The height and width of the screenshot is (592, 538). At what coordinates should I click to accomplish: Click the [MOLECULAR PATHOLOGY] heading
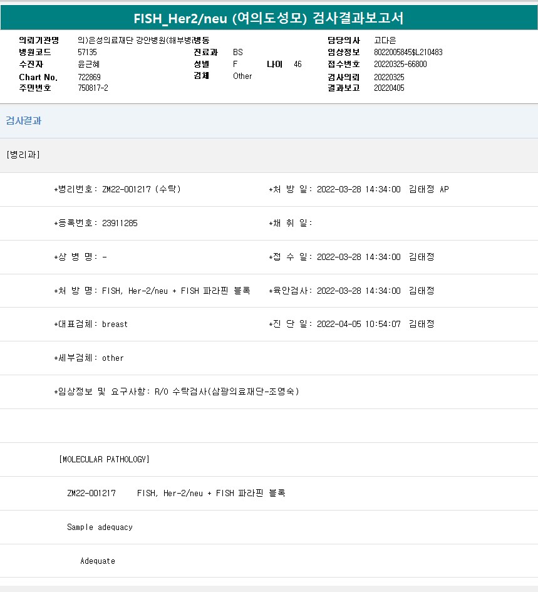[104, 459]
